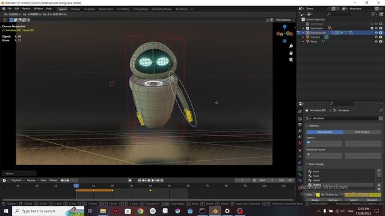Click the keyframe diamond at frame 40

click(x=150, y=190)
